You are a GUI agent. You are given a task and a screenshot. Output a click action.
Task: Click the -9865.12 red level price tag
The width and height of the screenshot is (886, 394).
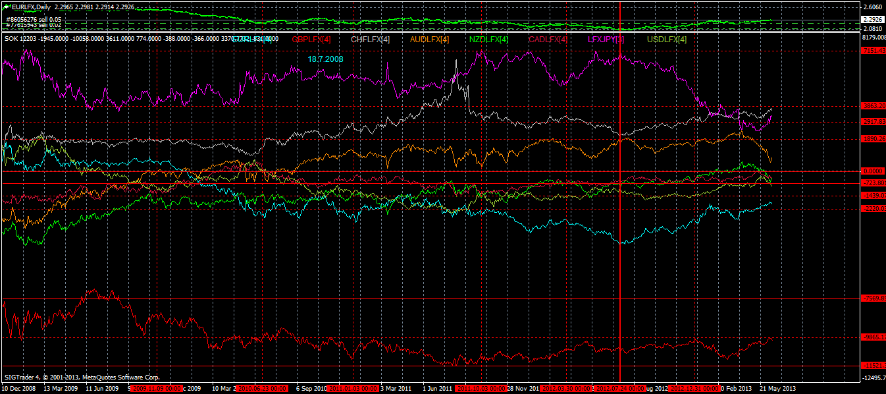point(874,337)
